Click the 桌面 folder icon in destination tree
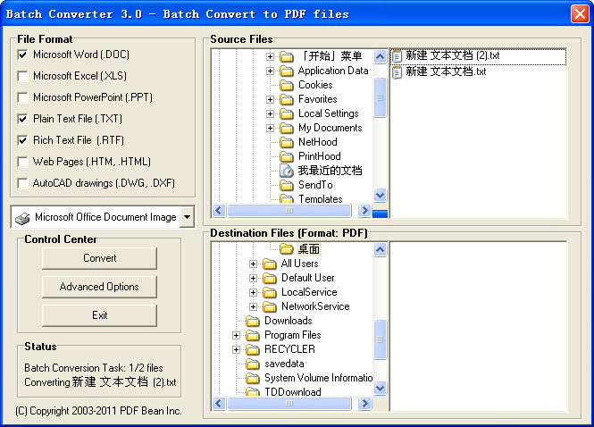Viewport: 594px width, 427px height. (x=287, y=249)
